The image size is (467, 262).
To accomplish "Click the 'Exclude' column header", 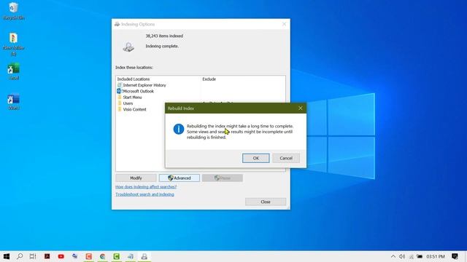I will coord(209,79).
